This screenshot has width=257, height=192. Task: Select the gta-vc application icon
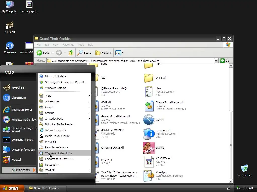point(149,148)
